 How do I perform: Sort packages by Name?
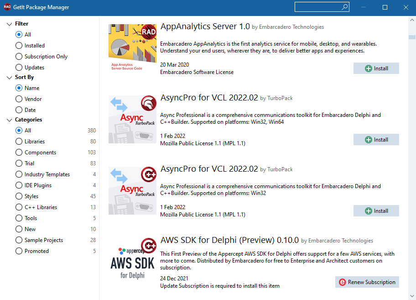[x=19, y=88]
